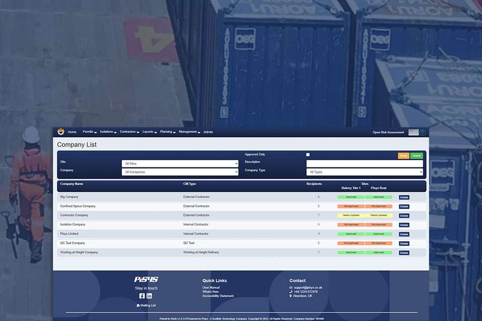Click the Facebook icon in footer
Image resolution: width=482 pixels, height=321 pixels.
(142, 296)
